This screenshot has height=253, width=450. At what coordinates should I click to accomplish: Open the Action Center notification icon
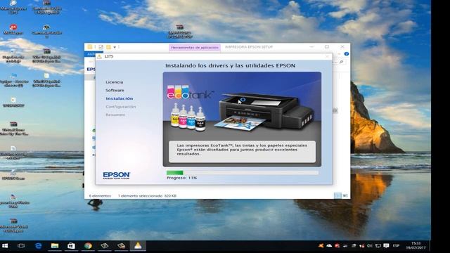(386, 246)
